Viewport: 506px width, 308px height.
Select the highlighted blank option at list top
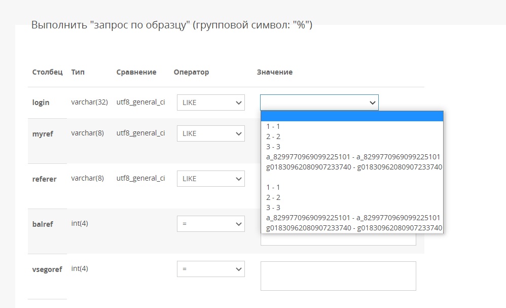point(352,116)
